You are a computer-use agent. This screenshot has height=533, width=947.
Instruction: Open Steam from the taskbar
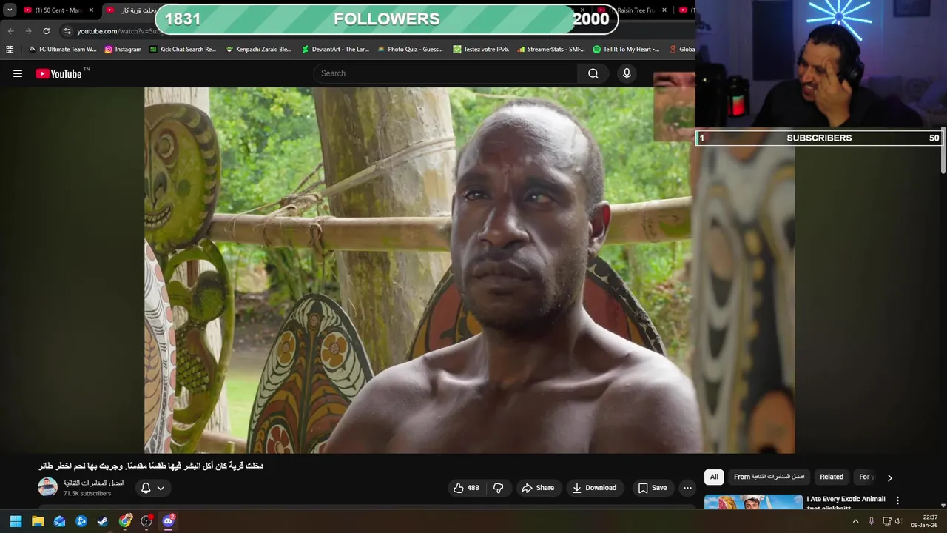pyautogui.click(x=103, y=521)
